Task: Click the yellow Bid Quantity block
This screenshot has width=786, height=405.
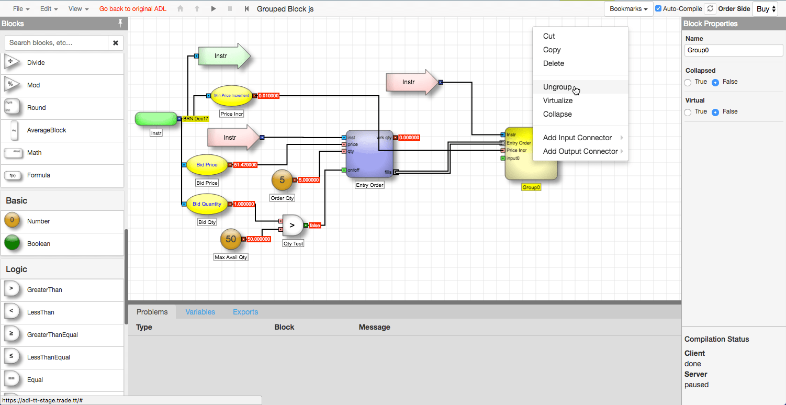Action: (207, 204)
